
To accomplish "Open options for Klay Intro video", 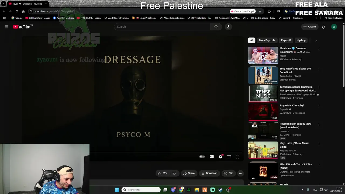I will 319,144.
